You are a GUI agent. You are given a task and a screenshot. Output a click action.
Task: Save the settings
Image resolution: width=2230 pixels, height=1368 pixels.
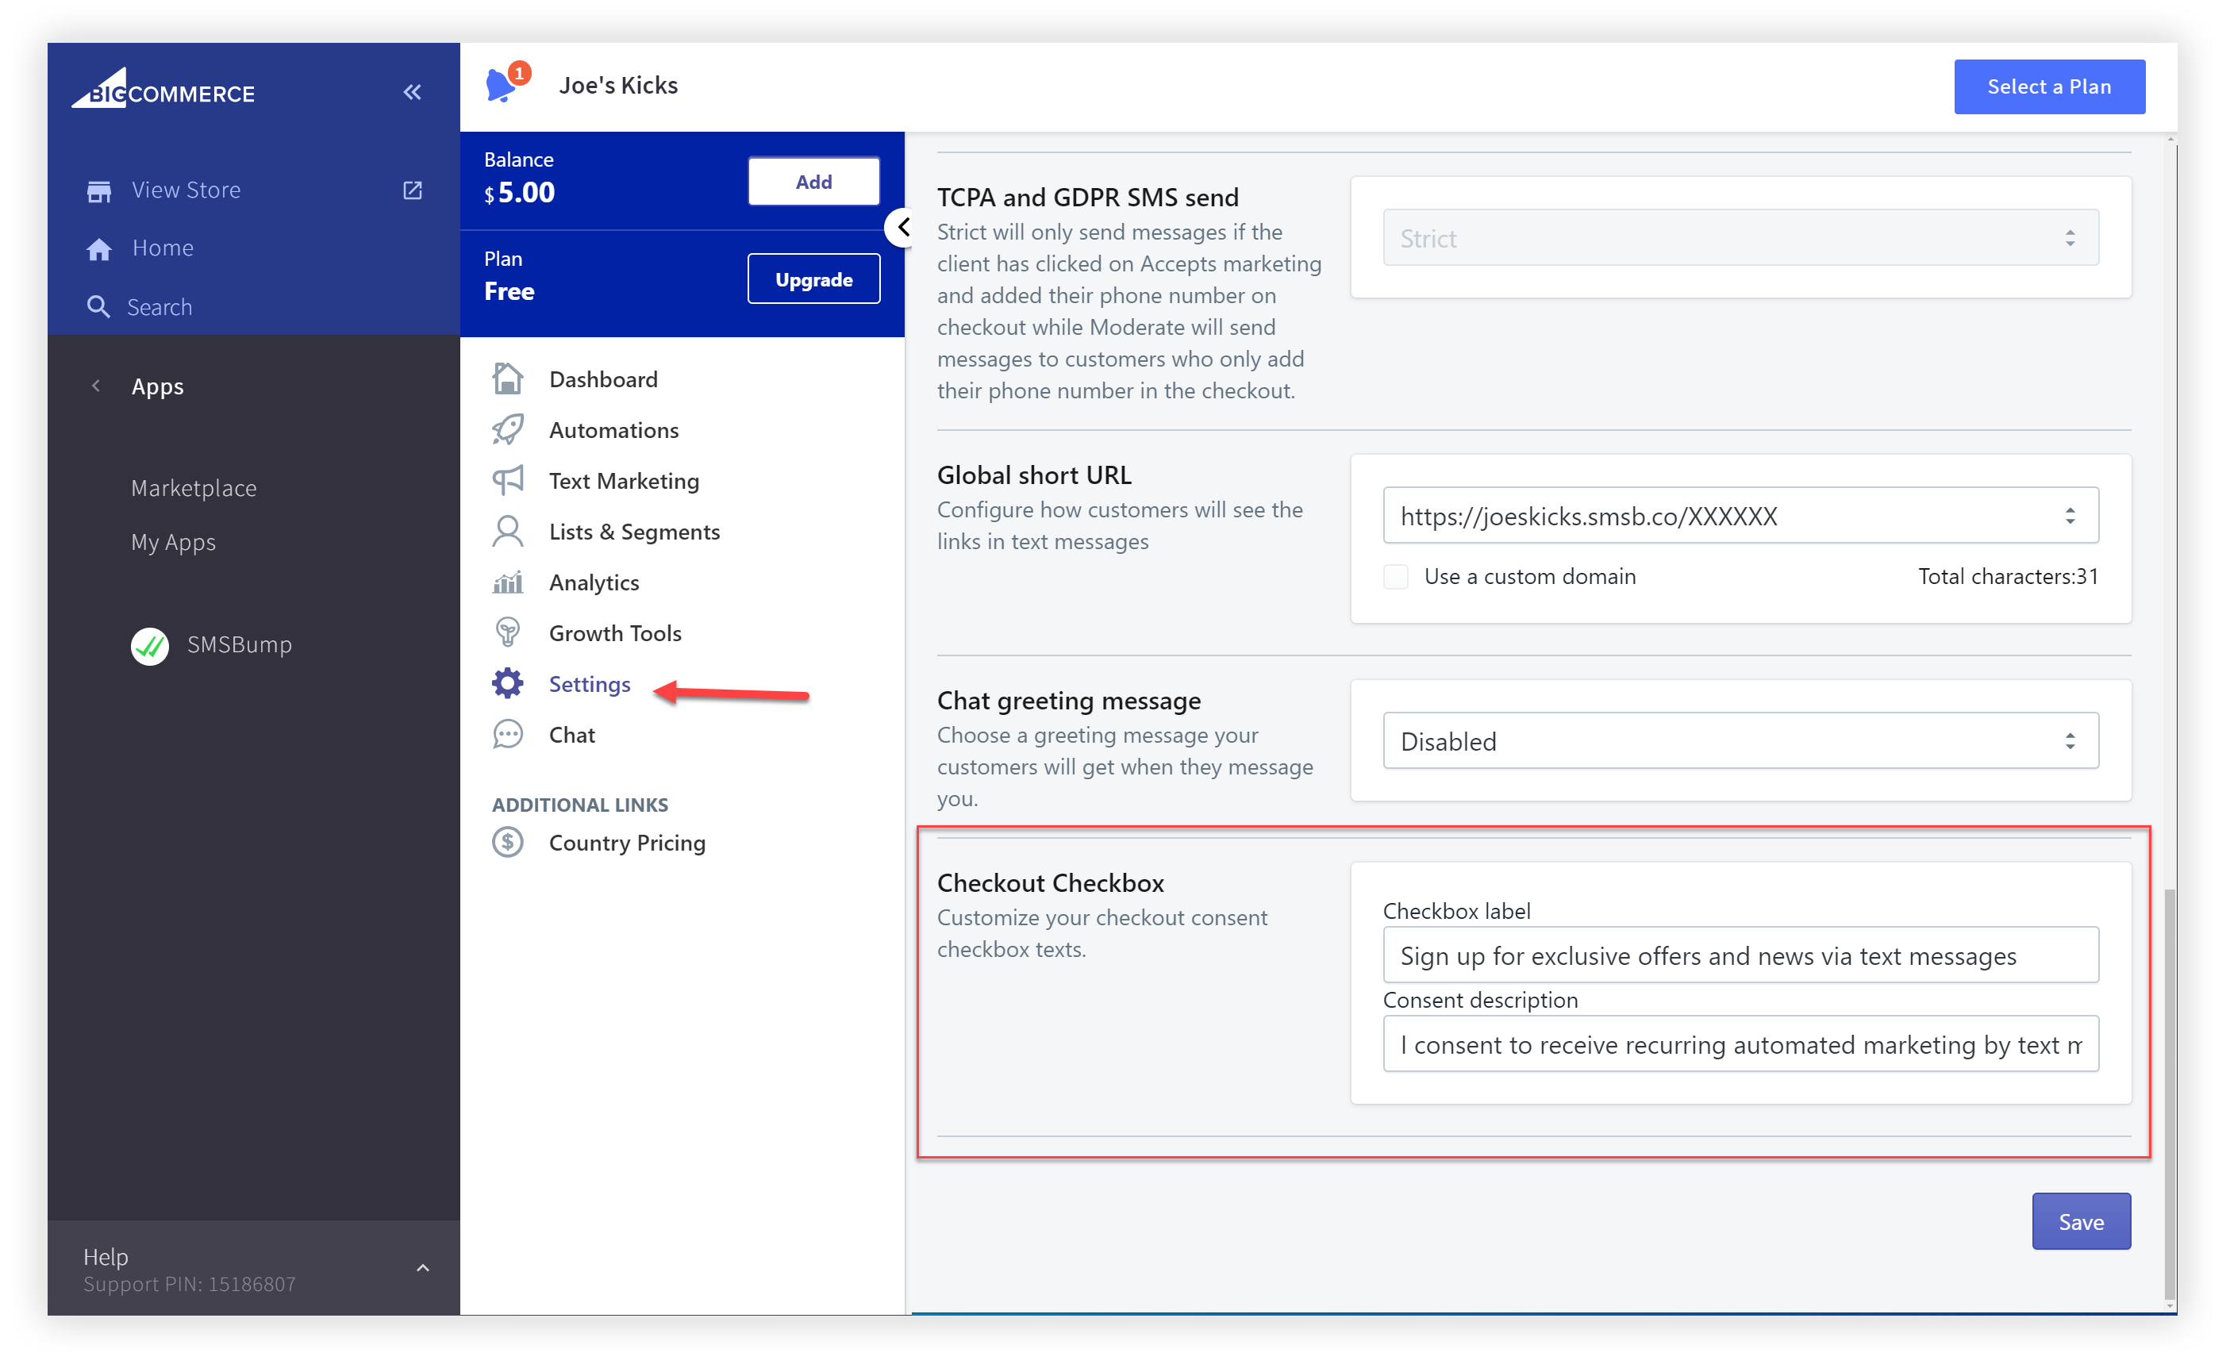(x=2081, y=1221)
